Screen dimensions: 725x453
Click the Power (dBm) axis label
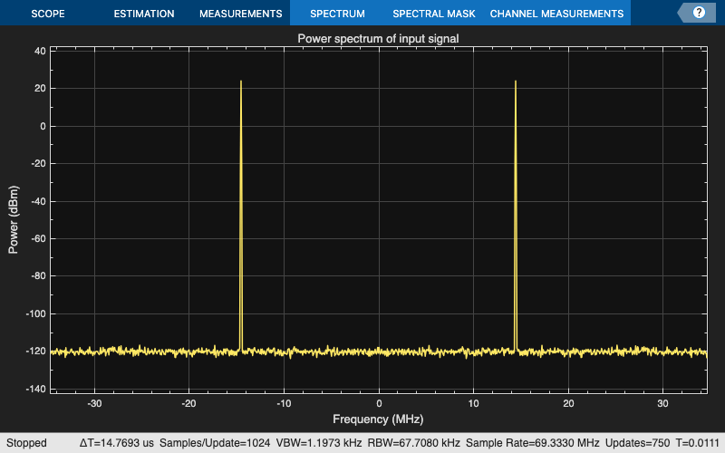pos(14,219)
